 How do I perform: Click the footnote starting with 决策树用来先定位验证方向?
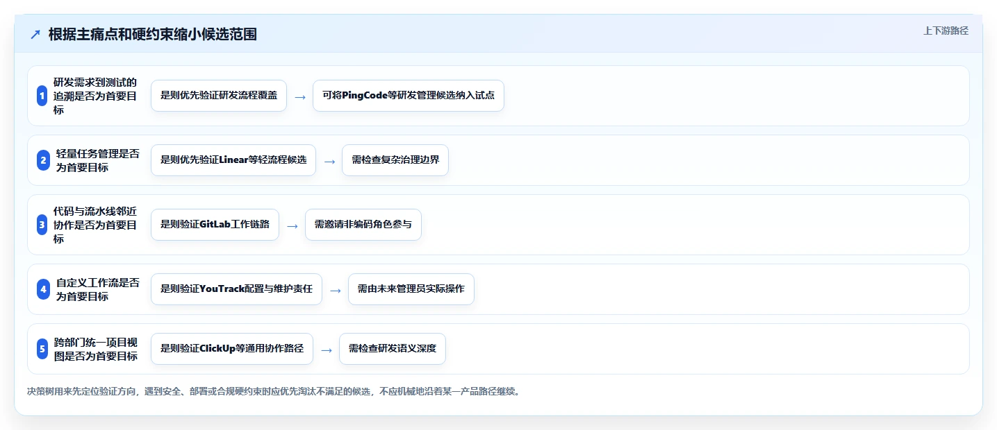tap(274, 391)
